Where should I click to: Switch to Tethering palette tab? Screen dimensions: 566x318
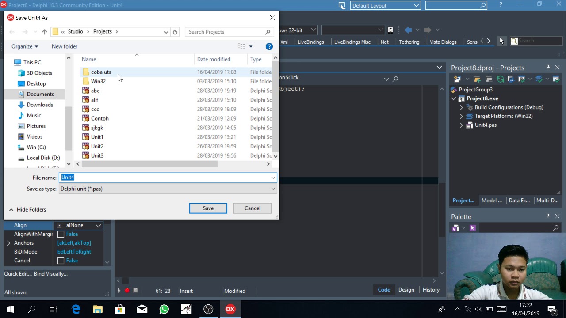coord(409,42)
